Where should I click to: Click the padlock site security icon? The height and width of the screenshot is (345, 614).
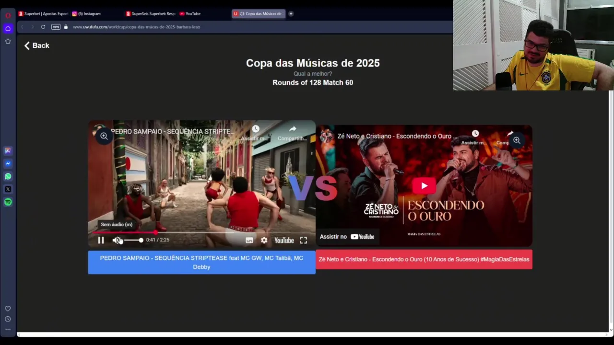pyautogui.click(x=66, y=27)
